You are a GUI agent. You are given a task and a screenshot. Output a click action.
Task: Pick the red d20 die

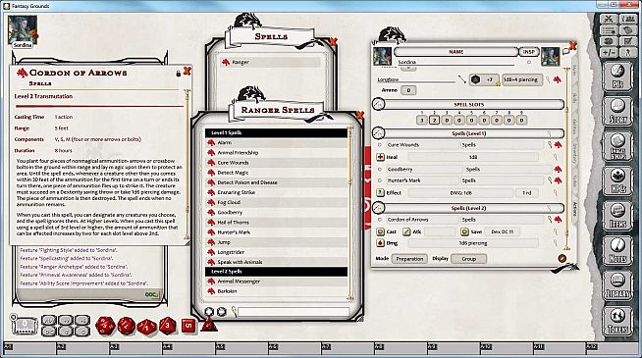[105, 326]
